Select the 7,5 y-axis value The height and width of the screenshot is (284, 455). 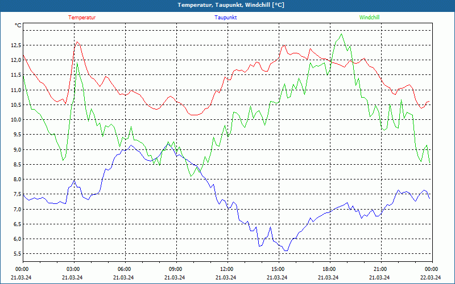coord(18,194)
